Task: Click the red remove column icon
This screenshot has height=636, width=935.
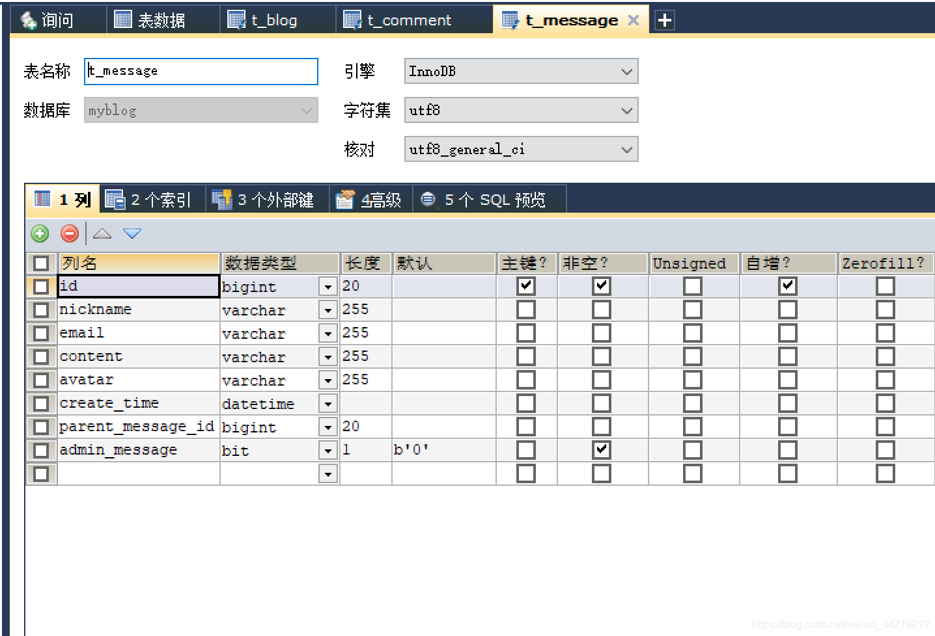Action: pyautogui.click(x=70, y=233)
